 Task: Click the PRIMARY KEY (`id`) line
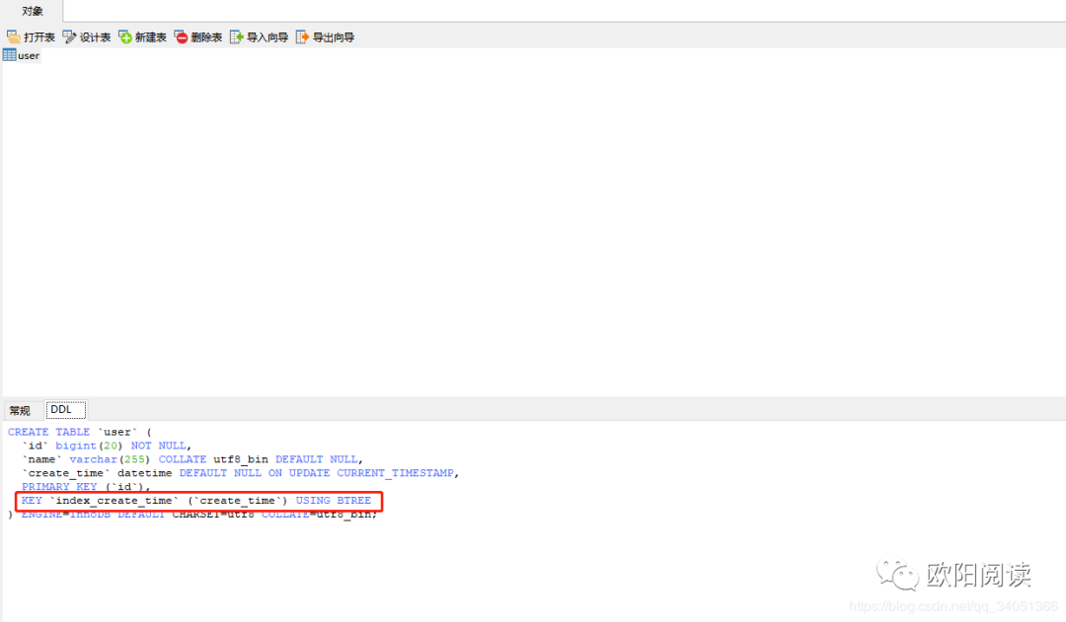86,486
